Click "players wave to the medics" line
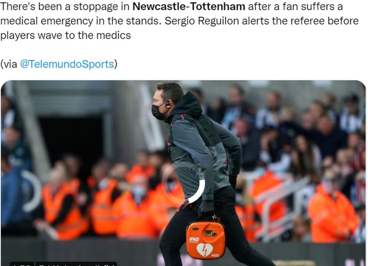Screen dimensions: 368x266 (65, 35)
